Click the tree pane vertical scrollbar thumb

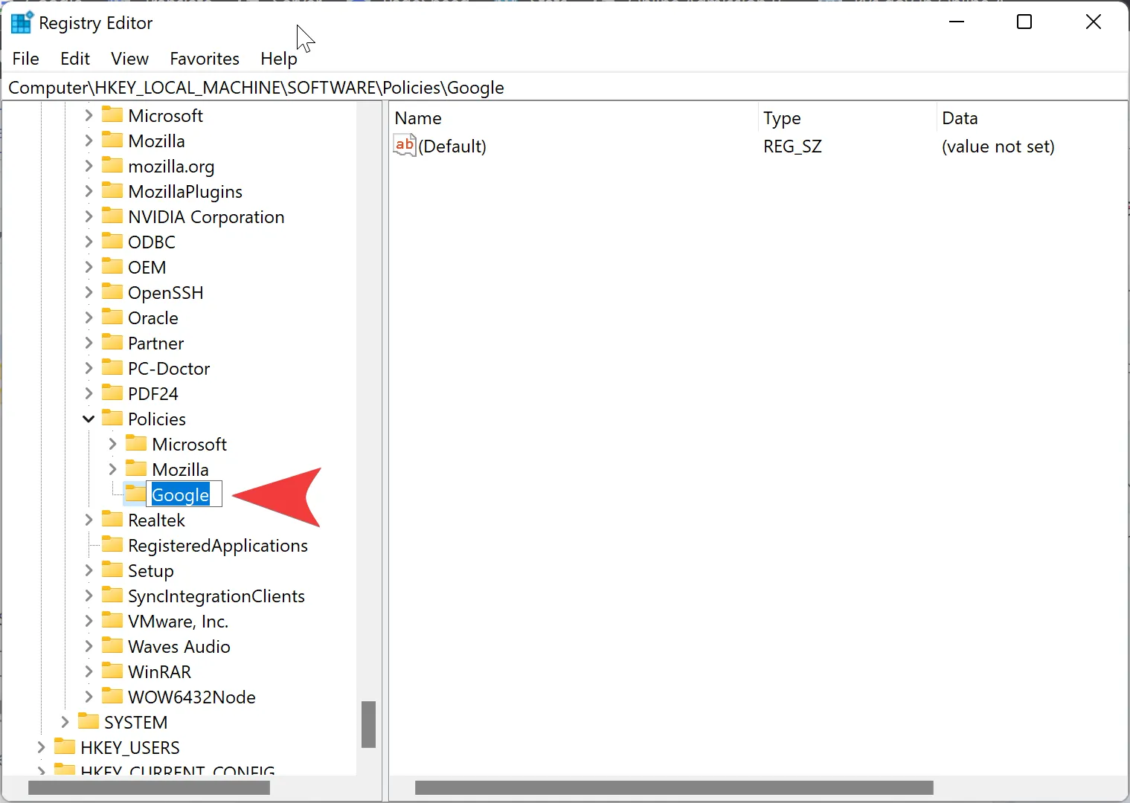tap(368, 724)
